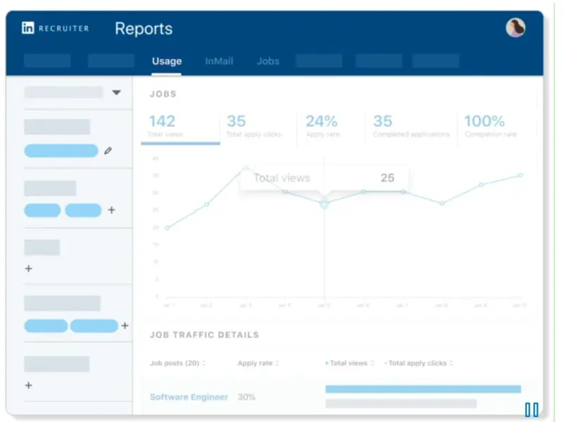Click the bottommost plus icon in sidebar
This screenshot has height=422, width=563.
29,385
